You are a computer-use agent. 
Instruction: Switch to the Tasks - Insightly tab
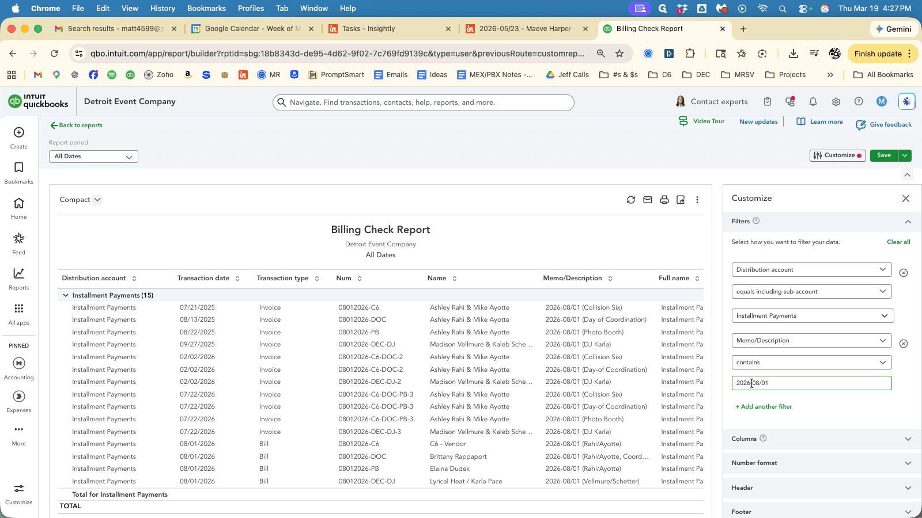(390, 29)
